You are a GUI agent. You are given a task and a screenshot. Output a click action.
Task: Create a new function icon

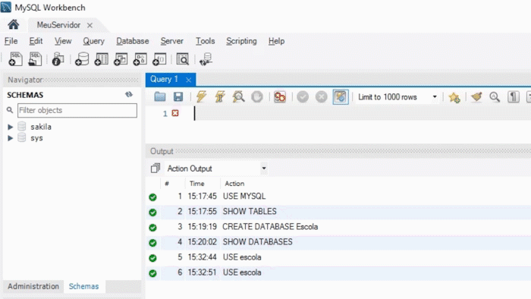159,59
